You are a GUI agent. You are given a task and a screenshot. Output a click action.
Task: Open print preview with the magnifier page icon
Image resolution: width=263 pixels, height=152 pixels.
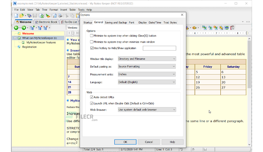(54, 16)
